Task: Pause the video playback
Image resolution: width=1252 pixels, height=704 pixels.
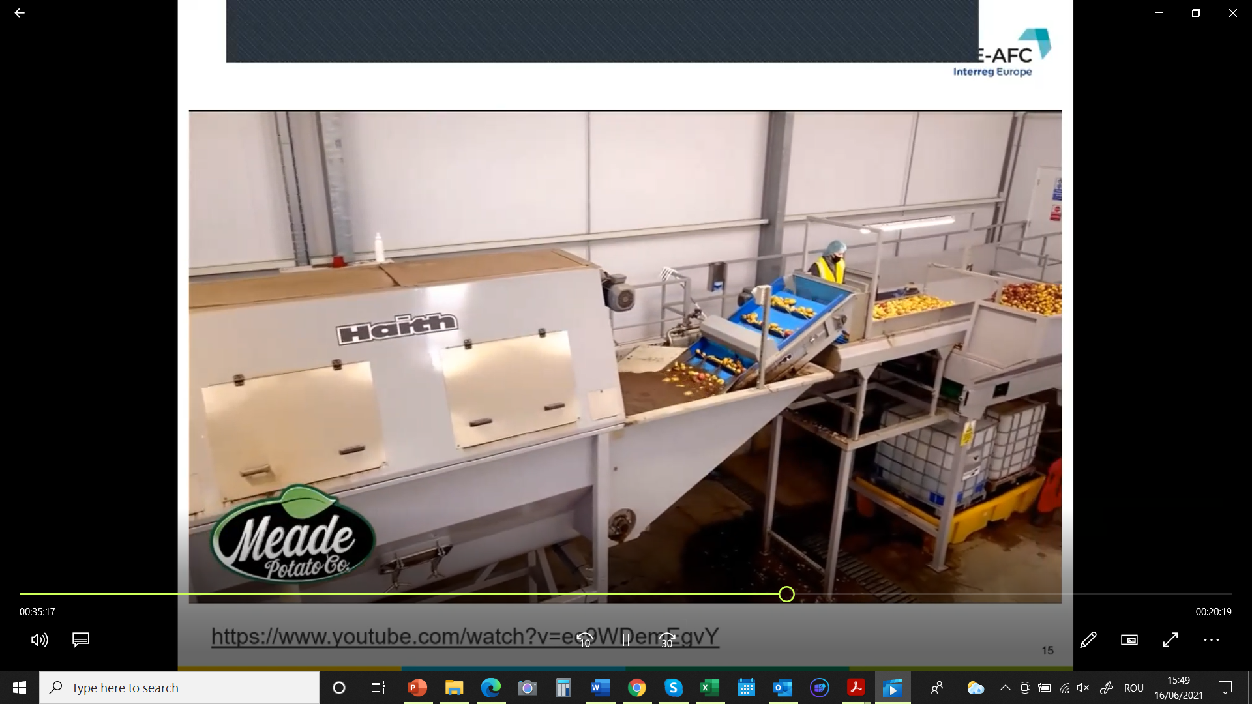Action: [626, 640]
